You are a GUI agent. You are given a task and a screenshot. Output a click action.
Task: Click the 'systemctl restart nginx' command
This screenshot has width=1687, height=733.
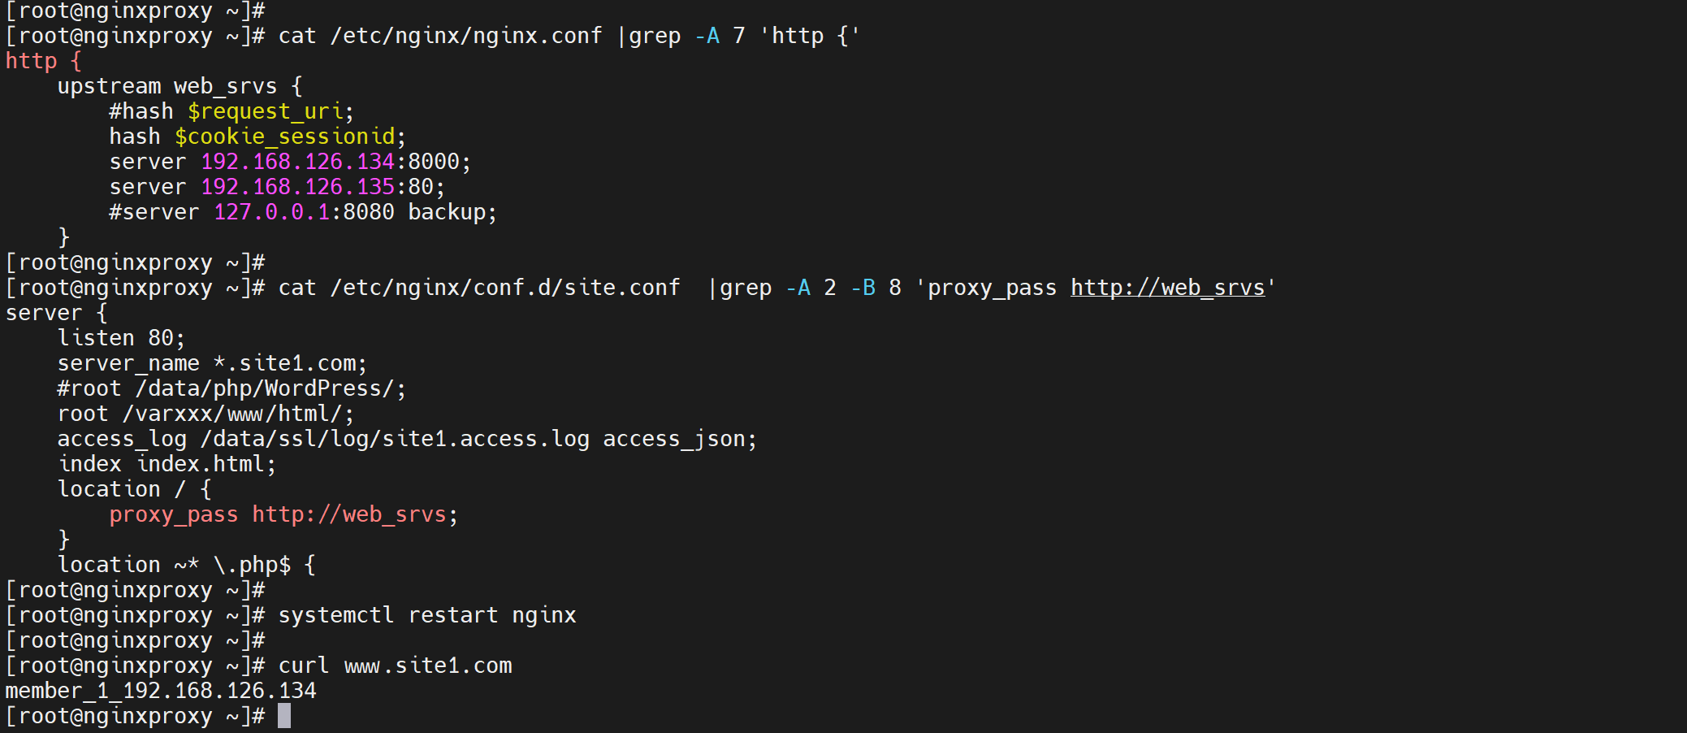click(427, 615)
